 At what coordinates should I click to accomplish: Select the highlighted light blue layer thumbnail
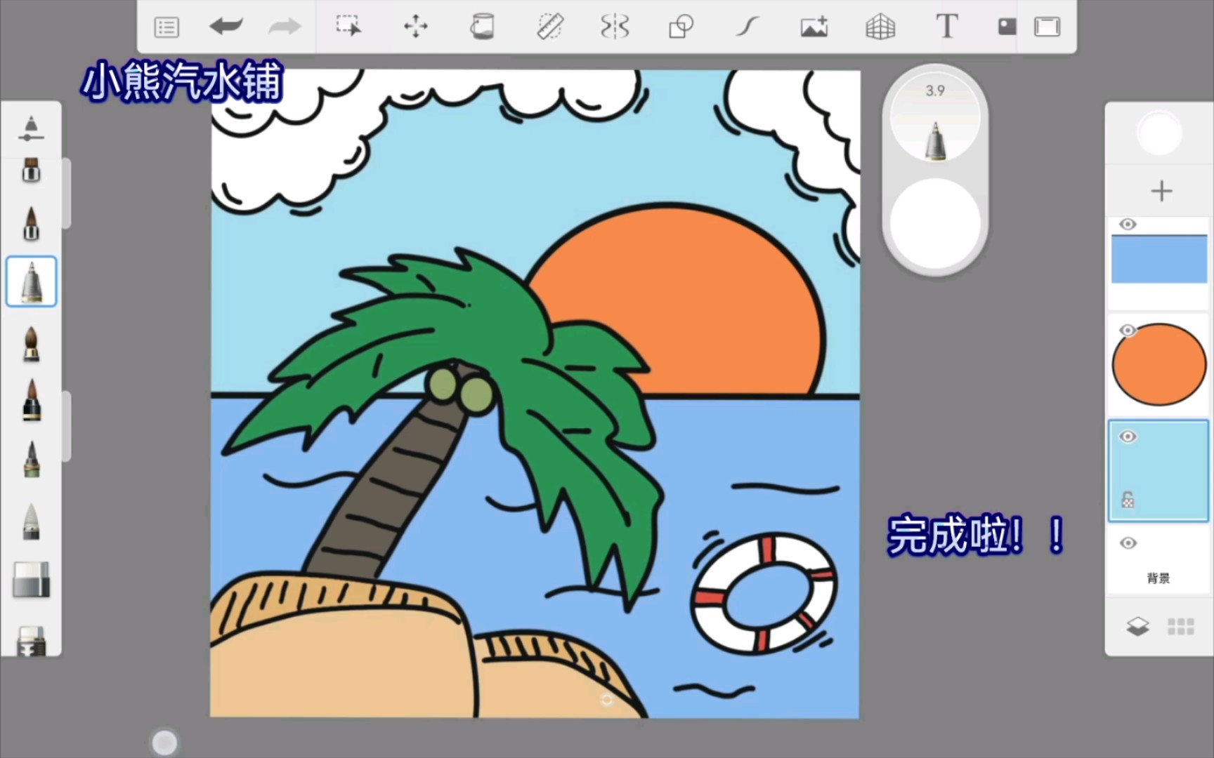[1158, 470]
